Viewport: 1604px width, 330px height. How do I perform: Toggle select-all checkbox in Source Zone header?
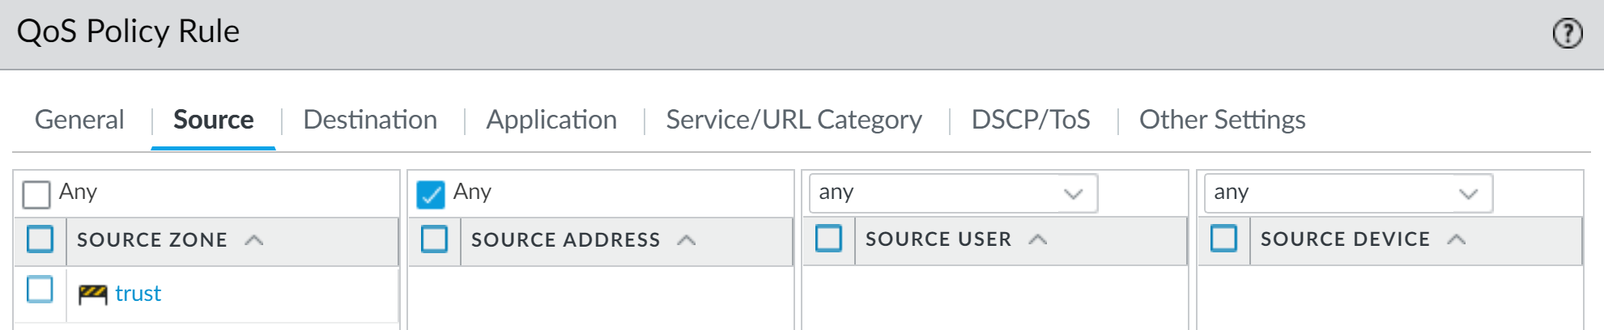click(40, 239)
